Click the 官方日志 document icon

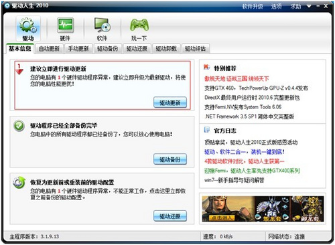coord(207,130)
